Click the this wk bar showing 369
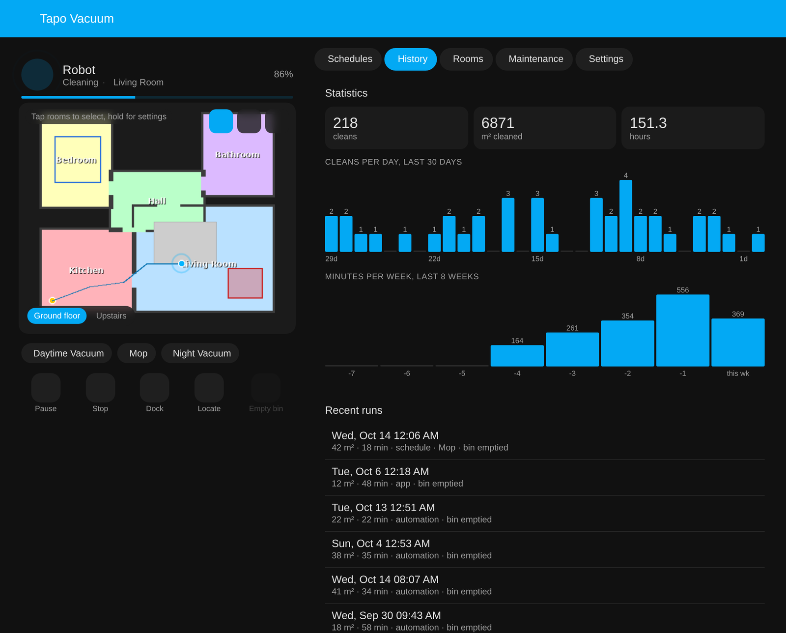The height and width of the screenshot is (633, 786). tap(738, 342)
